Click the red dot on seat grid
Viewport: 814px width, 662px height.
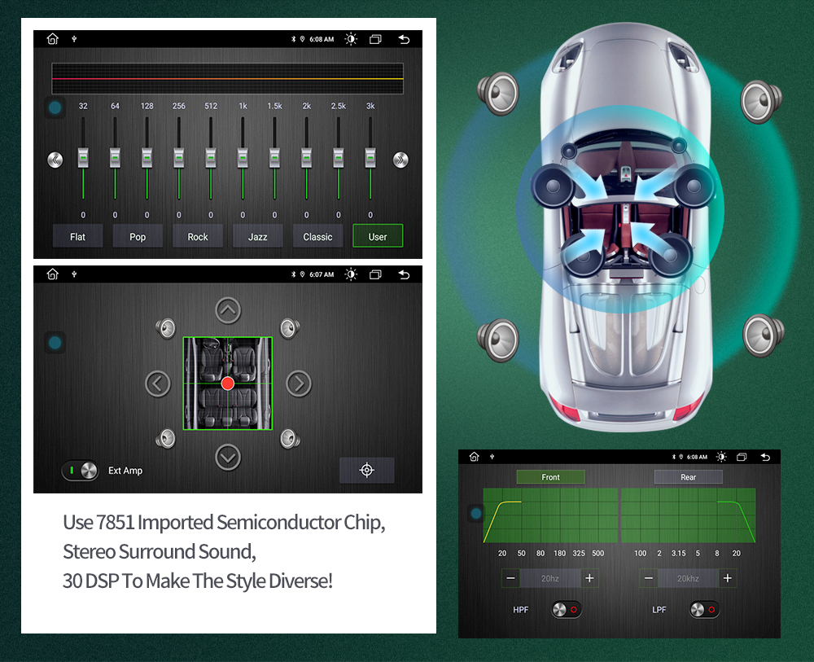(228, 384)
